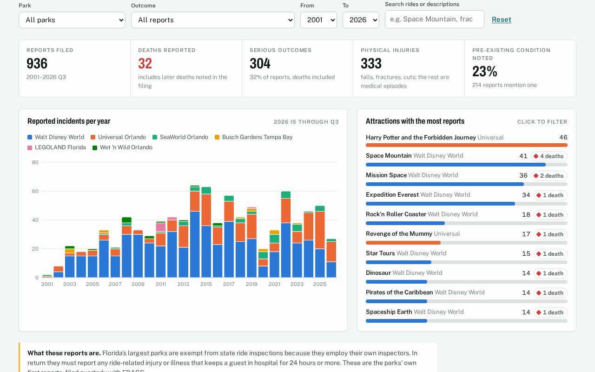The image size is (595, 372).
Task: Click the SeaWorld Orlando green legend swatch
Action: 155,137
